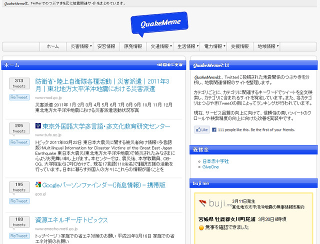Screen dimensions: 320x244
Task: Click the 東京外国語大学 site favicon
Action: coord(38,125)
